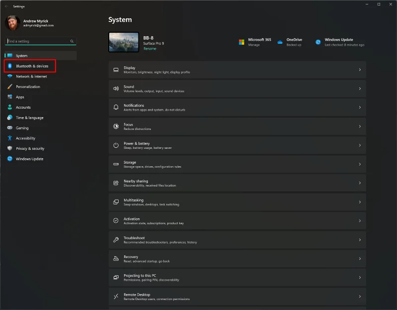
Task: Open Projecting to this PC chevron arrow
Action: [x=360, y=277]
